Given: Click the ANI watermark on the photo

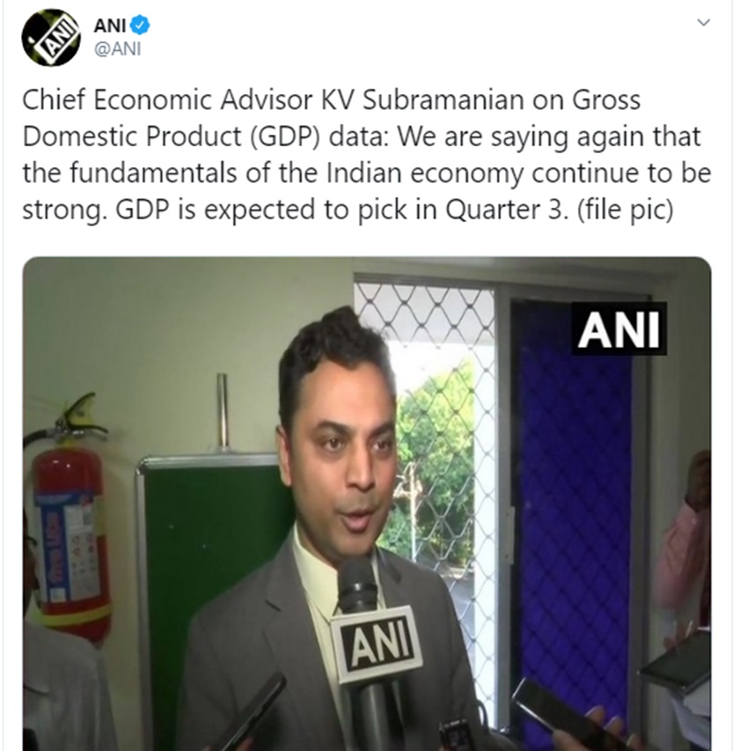Looking at the screenshot, I should point(620,329).
